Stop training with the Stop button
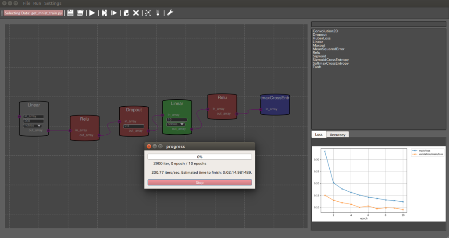The image size is (449, 238). click(200, 182)
